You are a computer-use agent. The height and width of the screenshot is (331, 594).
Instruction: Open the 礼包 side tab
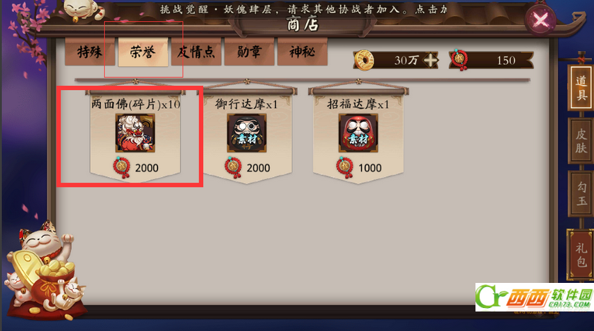pyautogui.click(x=581, y=254)
